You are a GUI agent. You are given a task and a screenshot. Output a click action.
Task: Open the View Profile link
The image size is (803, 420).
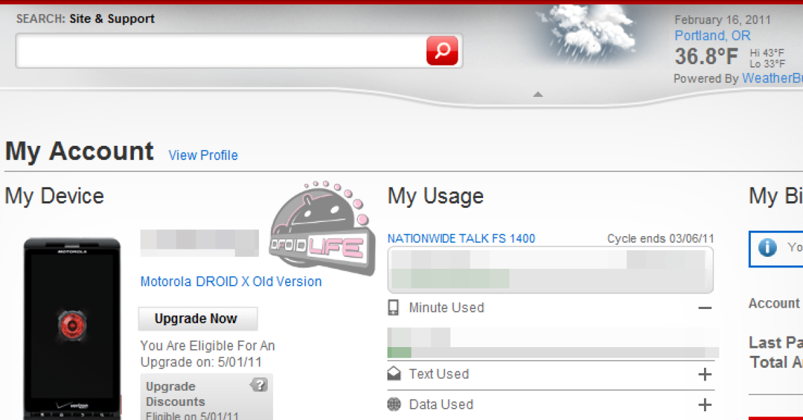tap(203, 155)
